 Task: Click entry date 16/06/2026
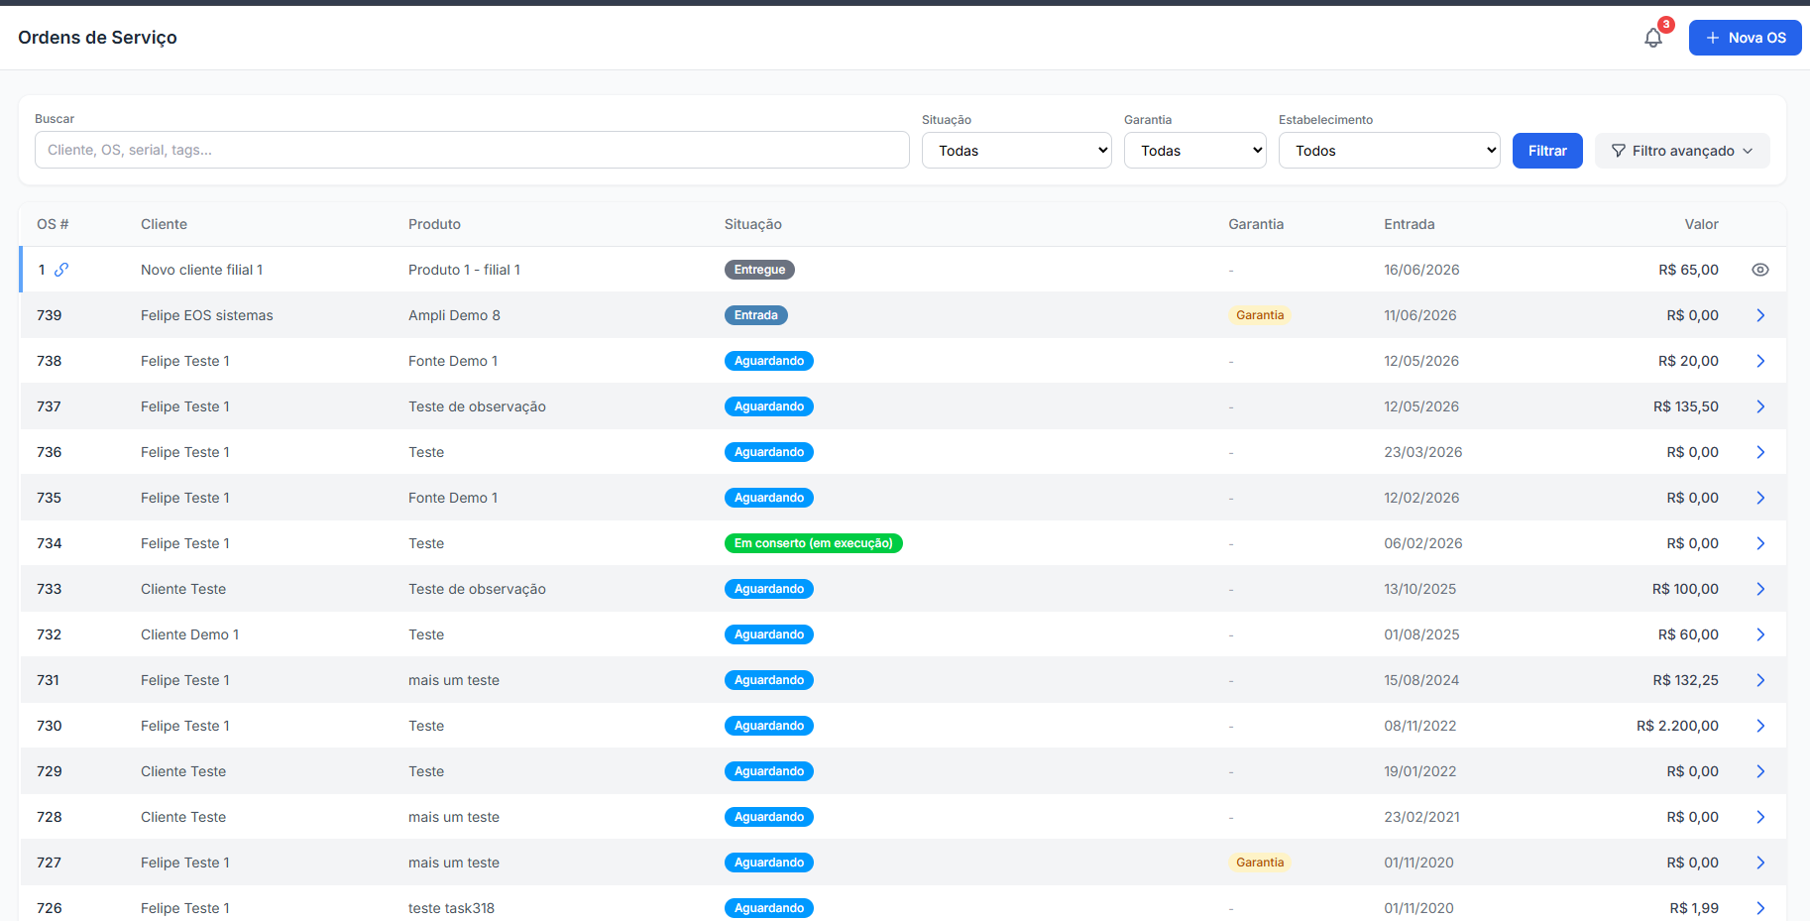(1421, 270)
